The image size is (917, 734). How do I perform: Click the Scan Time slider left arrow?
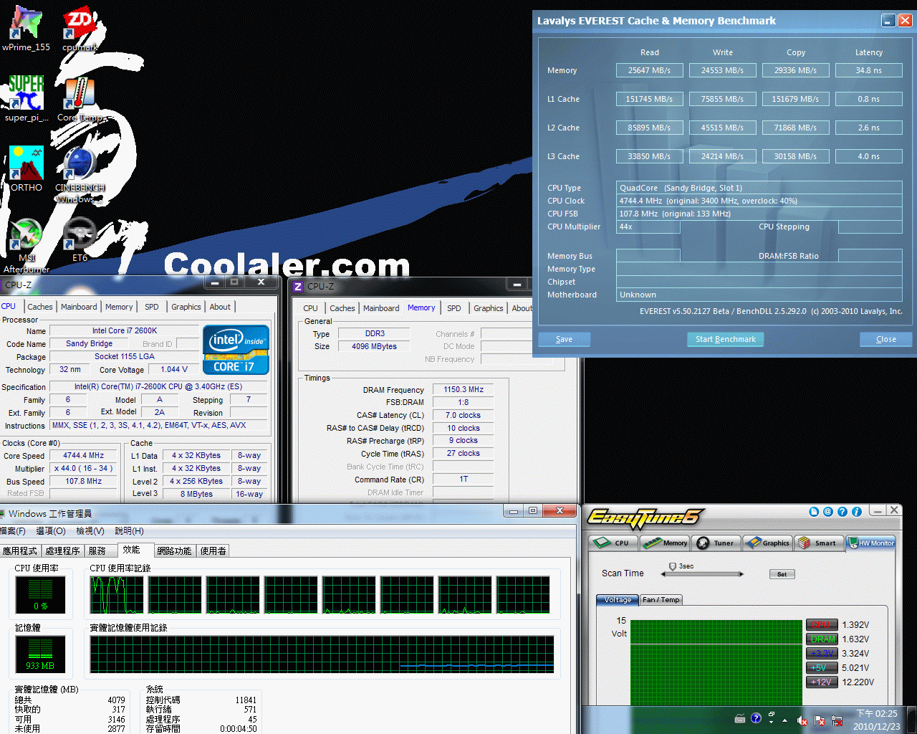(663, 574)
